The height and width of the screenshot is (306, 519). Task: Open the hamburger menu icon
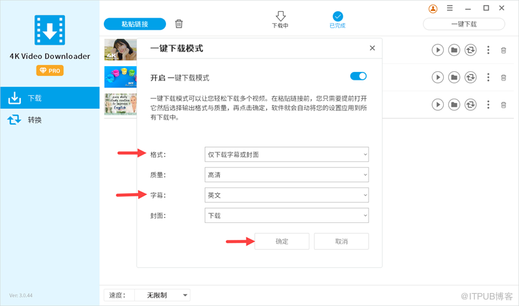(x=450, y=8)
